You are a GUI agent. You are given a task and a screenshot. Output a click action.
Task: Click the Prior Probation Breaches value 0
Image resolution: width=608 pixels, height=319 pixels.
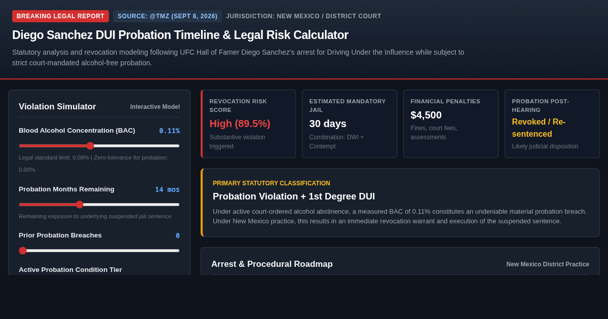coord(178,235)
